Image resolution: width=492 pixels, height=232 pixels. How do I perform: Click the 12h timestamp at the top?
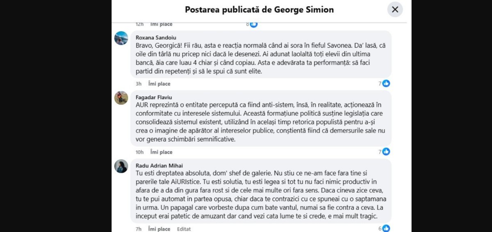(140, 24)
